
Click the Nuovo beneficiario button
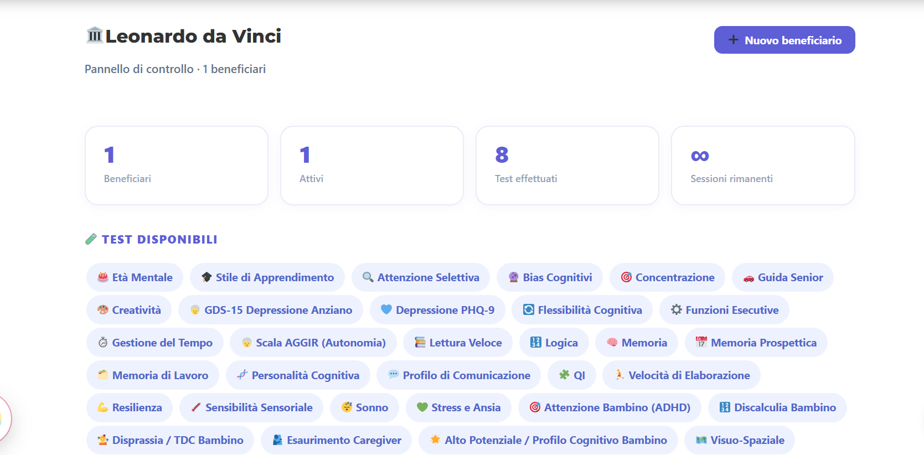[x=784, y=40]
